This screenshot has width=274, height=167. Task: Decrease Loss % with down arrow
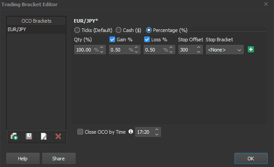[171, 52]
